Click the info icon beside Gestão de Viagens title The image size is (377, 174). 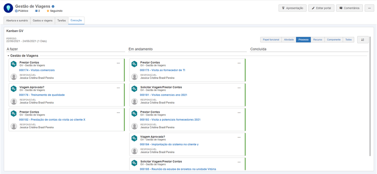point(53,7)
